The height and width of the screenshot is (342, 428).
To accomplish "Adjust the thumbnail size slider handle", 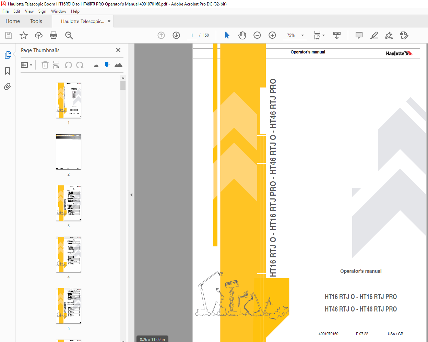I will (x=107, y=64).
